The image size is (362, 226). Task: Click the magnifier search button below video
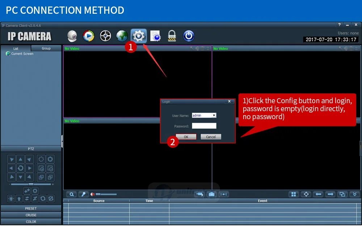72,194
